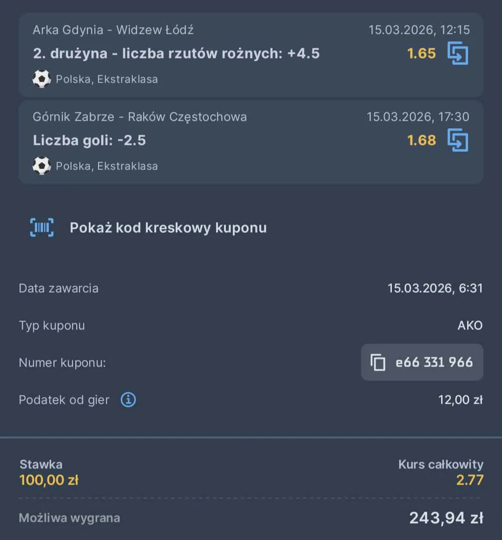Click the football icon next to Polska, Ekstraklasa (first match)

42,79
